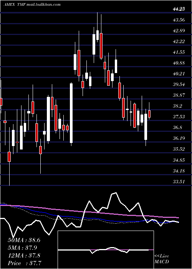The height and width of the screenshot is (269, 192).
Task: Select the 44.23 price axis label
Action: pyautogui.click(x=179, y=10)
